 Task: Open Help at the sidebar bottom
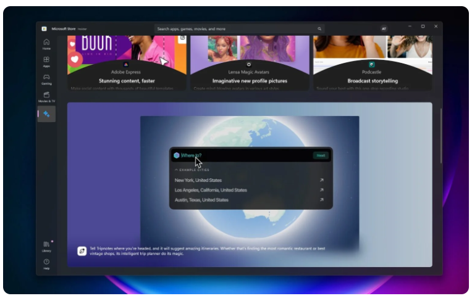[46, 263]
